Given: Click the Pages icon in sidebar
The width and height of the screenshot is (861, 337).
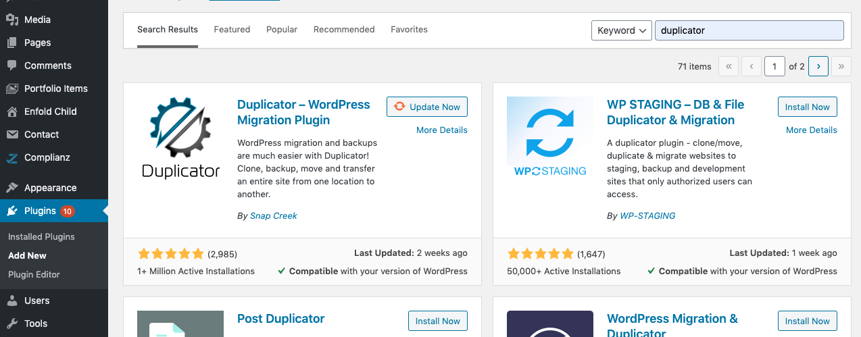Looking at the screenshot, I should pos(12,43).
